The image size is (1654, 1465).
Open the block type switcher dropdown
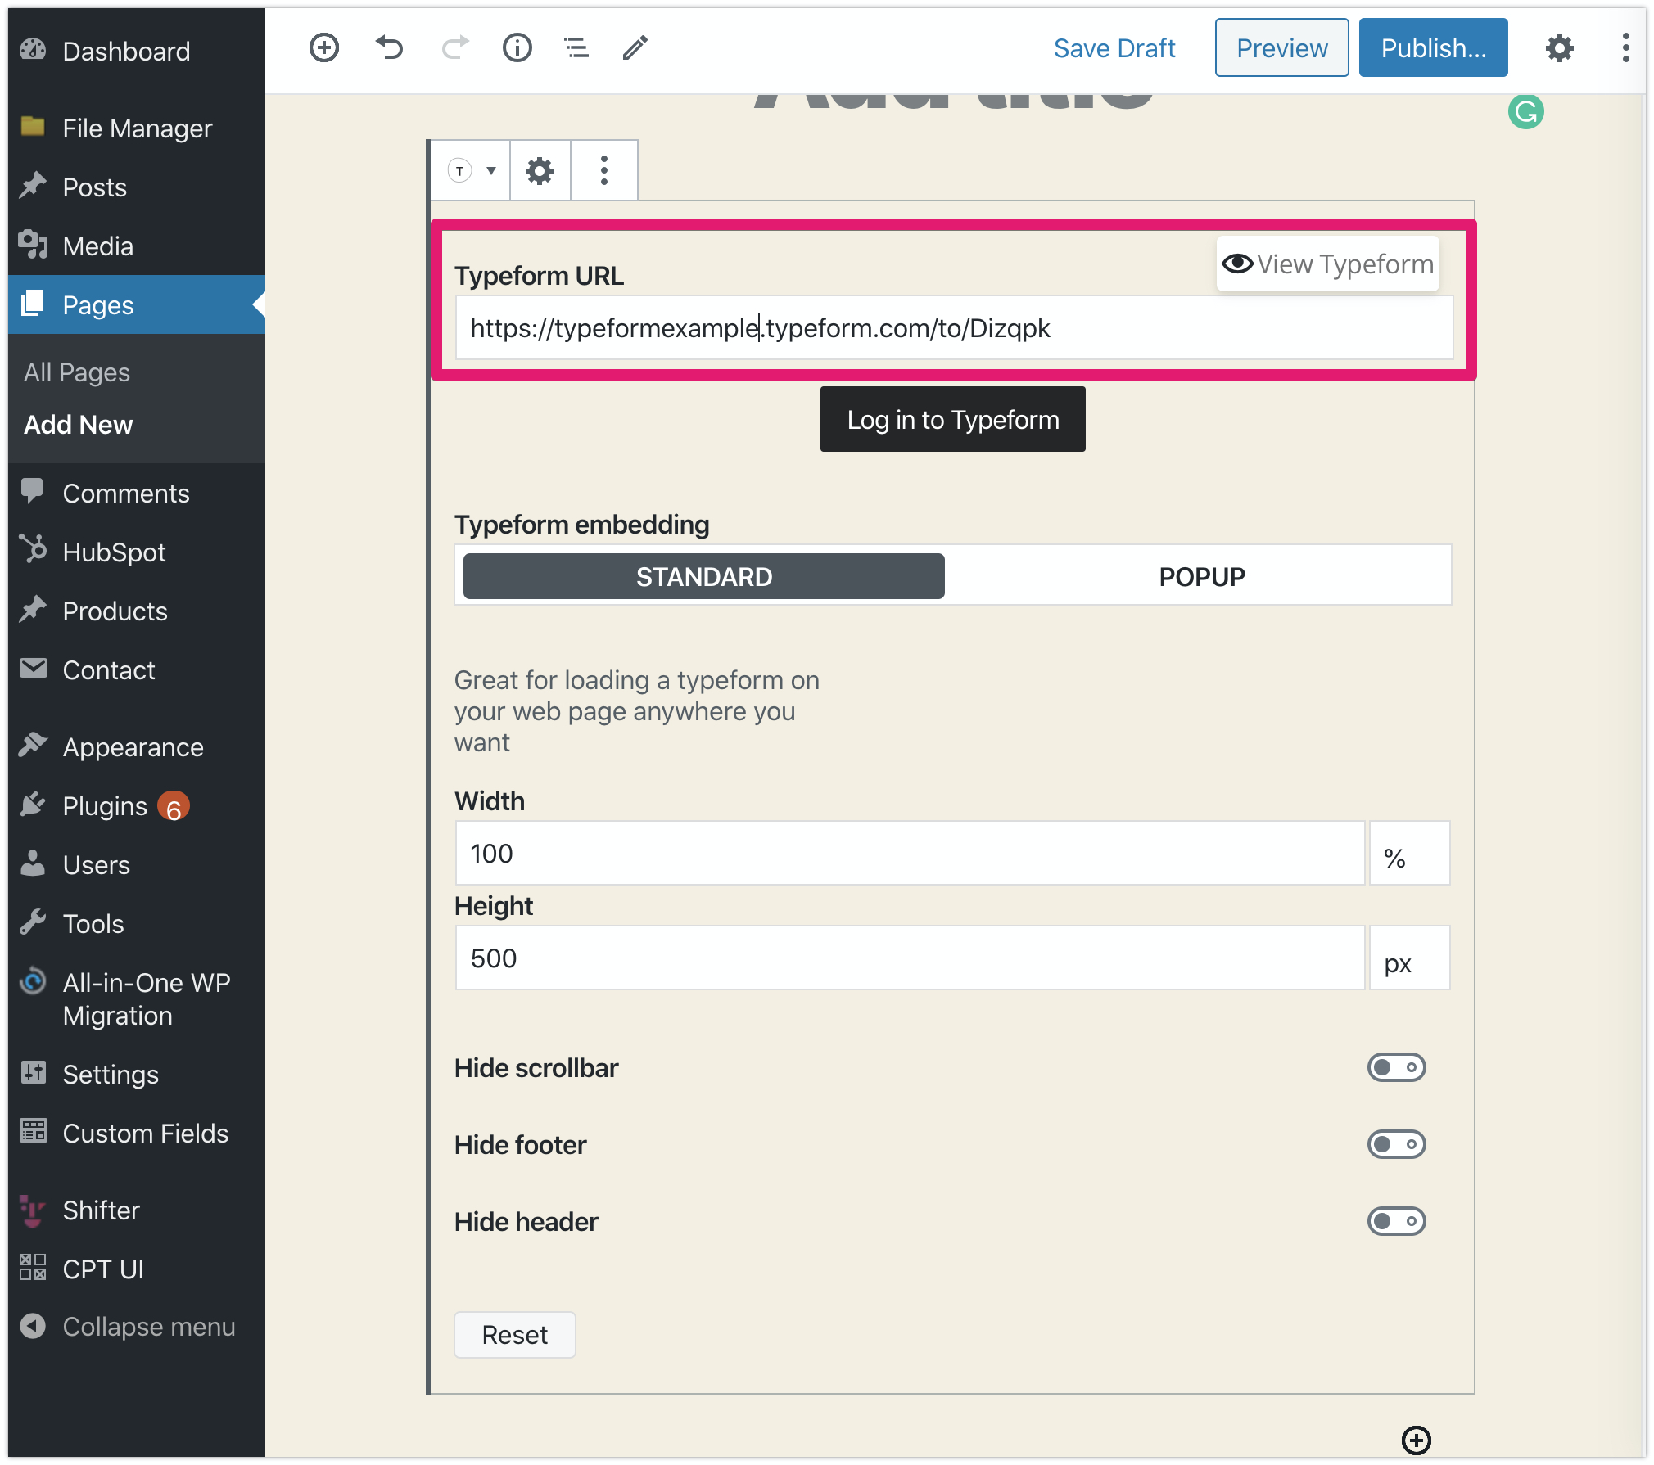472,170
